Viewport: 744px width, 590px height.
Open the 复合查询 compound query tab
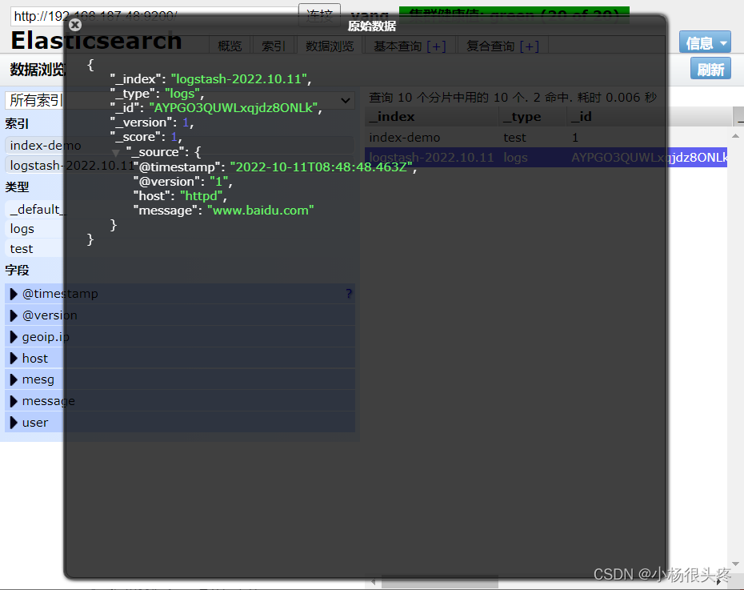coord(490,46)
